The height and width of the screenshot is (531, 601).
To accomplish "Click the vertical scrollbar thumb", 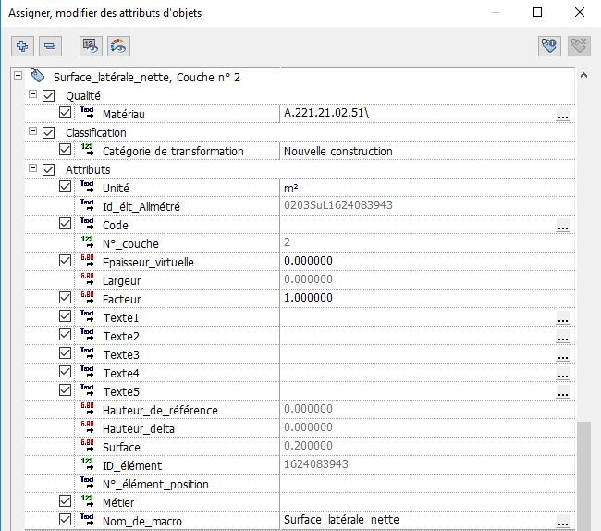I will [583, 476].
